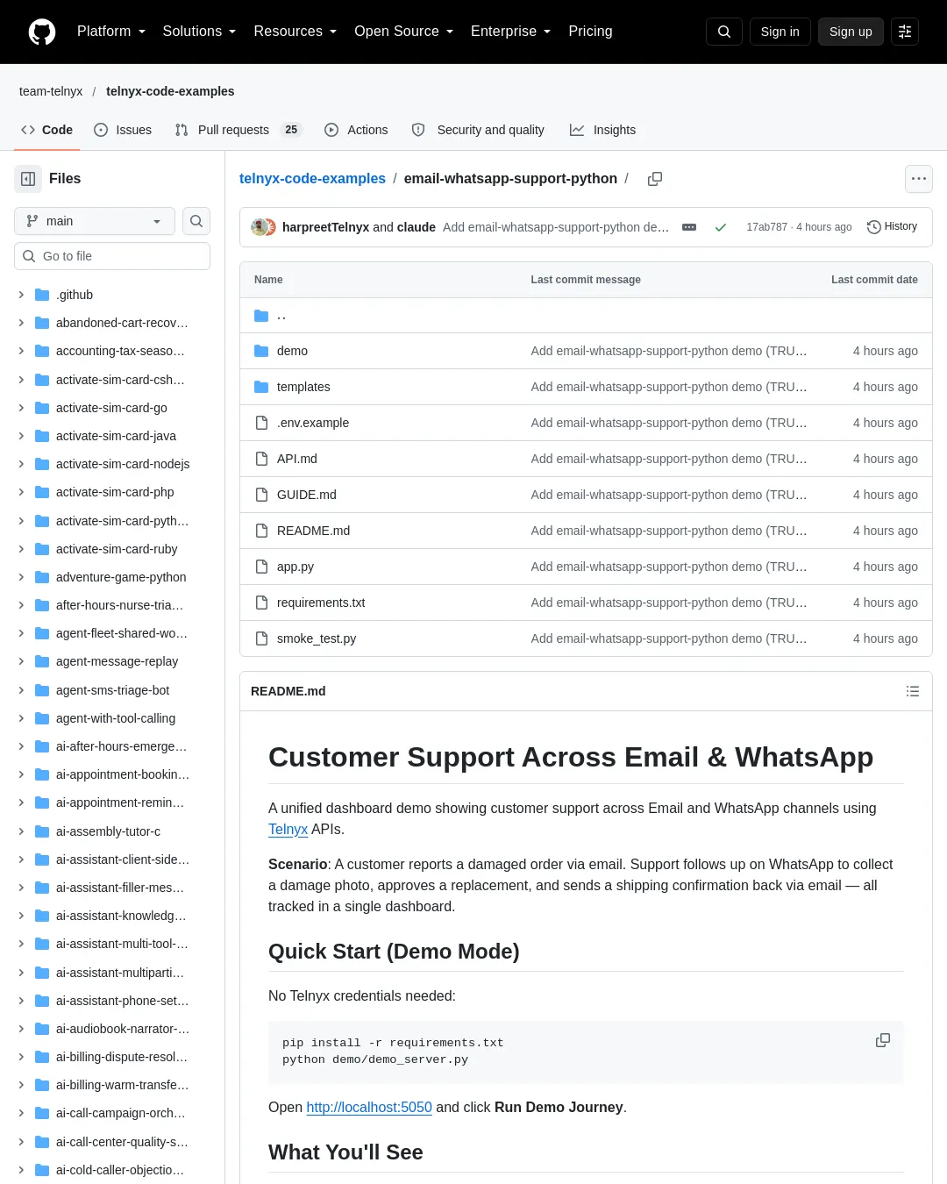Click the .env.example file icon

tap(261, 423)
